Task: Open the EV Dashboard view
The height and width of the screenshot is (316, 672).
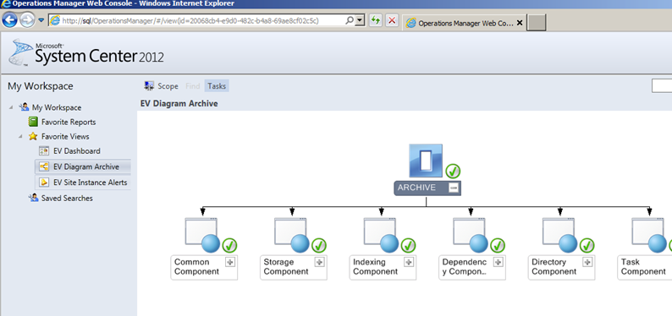Action: (x=77, y=151)
